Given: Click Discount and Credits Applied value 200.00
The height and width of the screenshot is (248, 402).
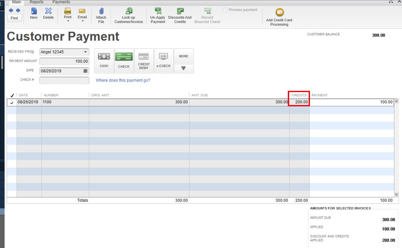Looking at the screenshot, I should point(388,240).
